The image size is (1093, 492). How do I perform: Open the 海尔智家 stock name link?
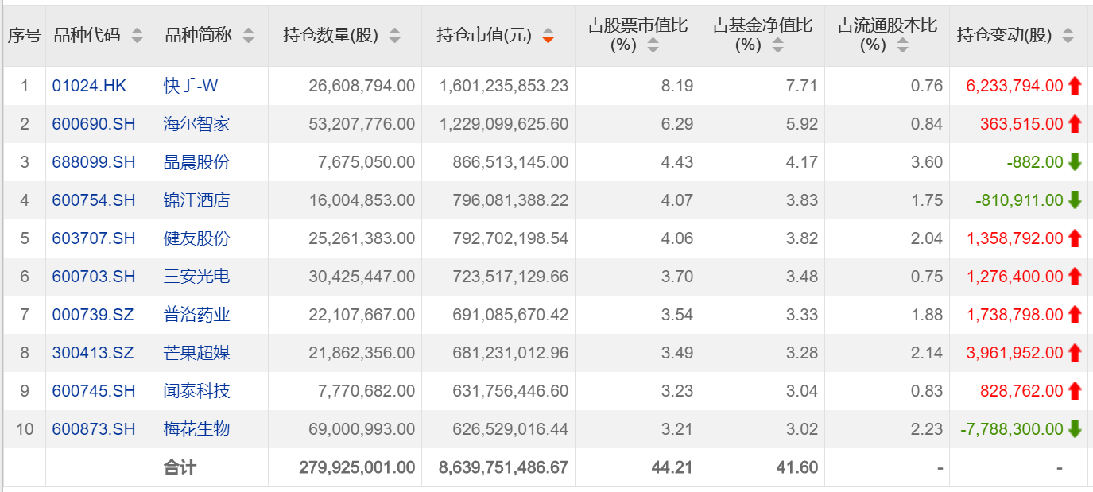click(196, 124)
